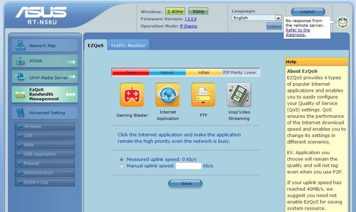The height and width of the screenshot is (212, 356).
Task: Open System Log menu
Action: 45,182
